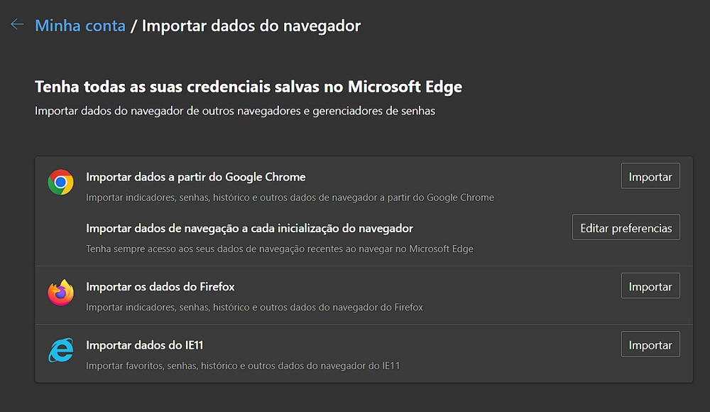Viewport: 710px width, 412px height.
Task: Click the IE11 favoritos description text
Action: pos(243,365)
